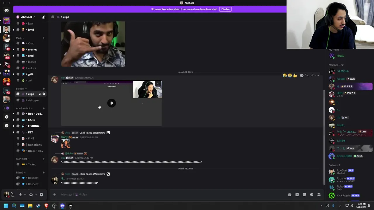Click create invite icon on clips channel

[x=40, y=94]
